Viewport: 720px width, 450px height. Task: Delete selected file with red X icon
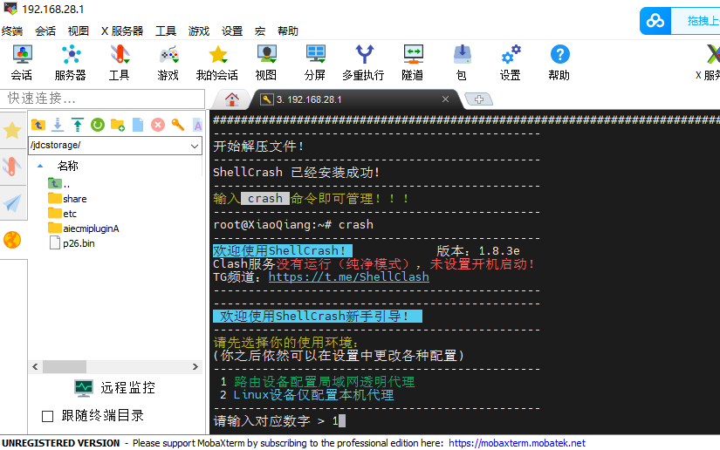coord(158,125)
